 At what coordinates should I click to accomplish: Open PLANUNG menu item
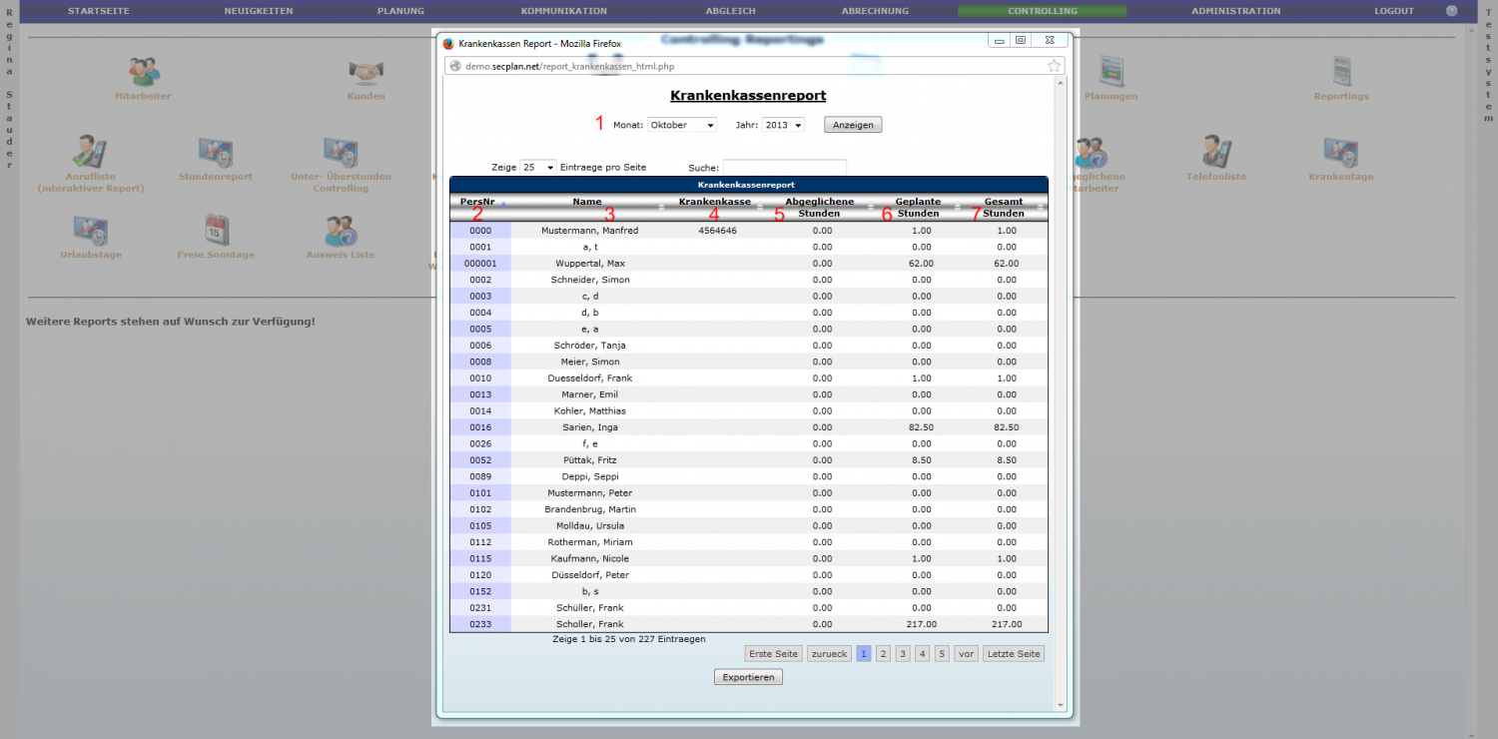(400, 11)
